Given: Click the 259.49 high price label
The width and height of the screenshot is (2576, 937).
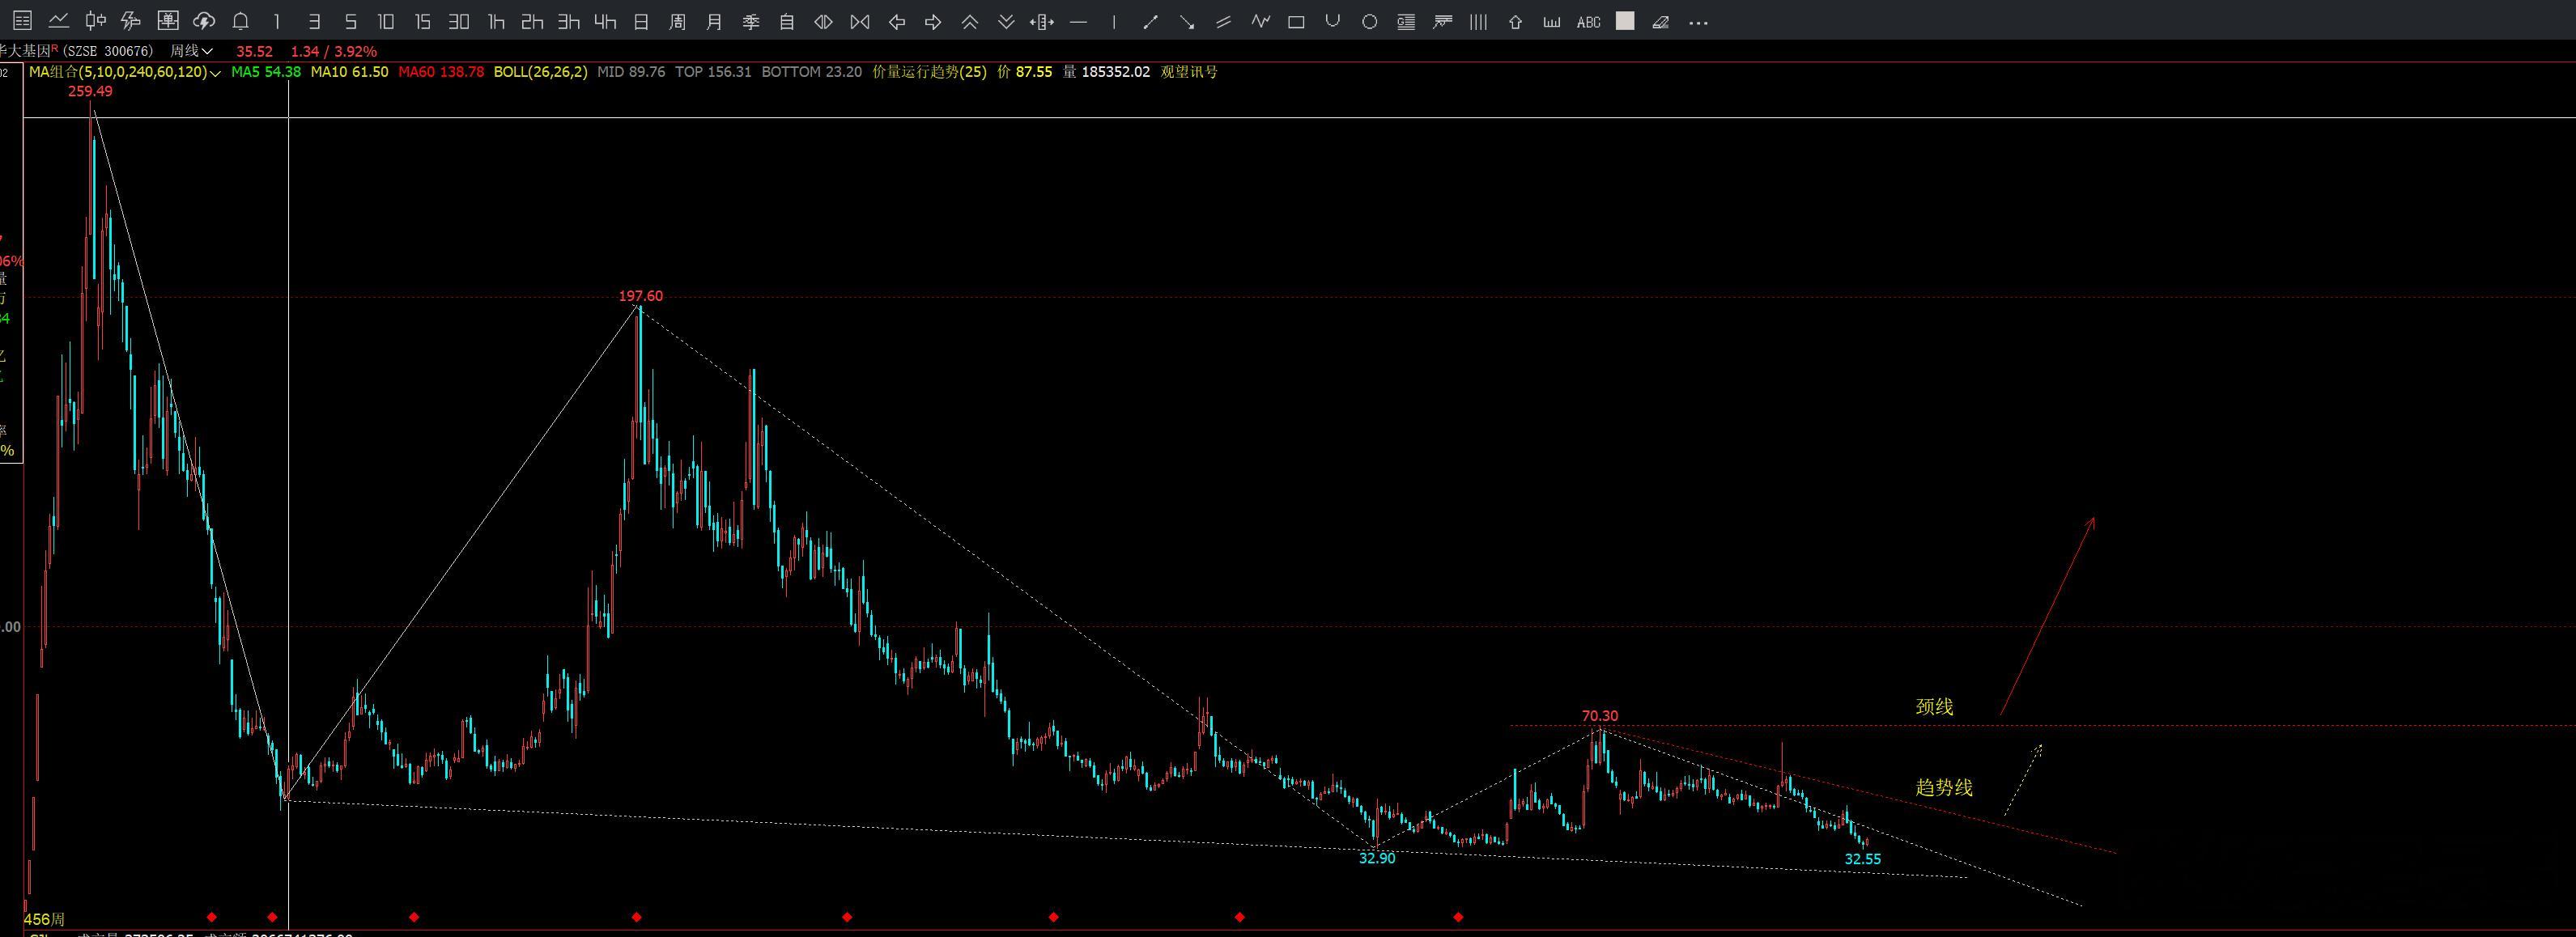Looking at the screenshot, I should pyautogui.click(x=90, y=91).
